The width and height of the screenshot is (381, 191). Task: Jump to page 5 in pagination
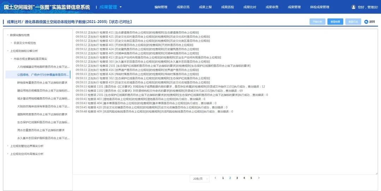click(x=251, y=178)
